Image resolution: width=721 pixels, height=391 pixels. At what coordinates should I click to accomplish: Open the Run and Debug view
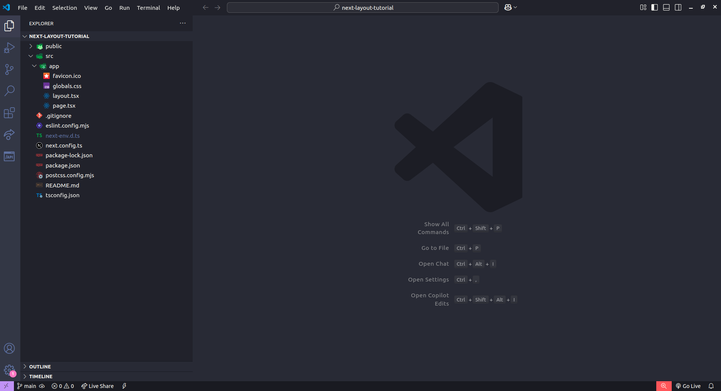coord(9,48)
